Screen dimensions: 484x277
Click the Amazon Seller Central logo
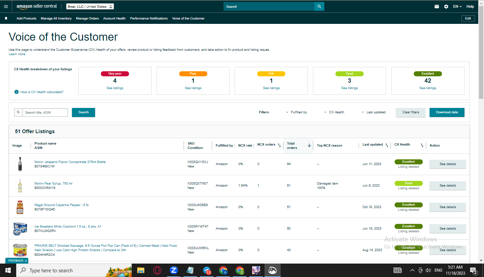tap(37, 6)
